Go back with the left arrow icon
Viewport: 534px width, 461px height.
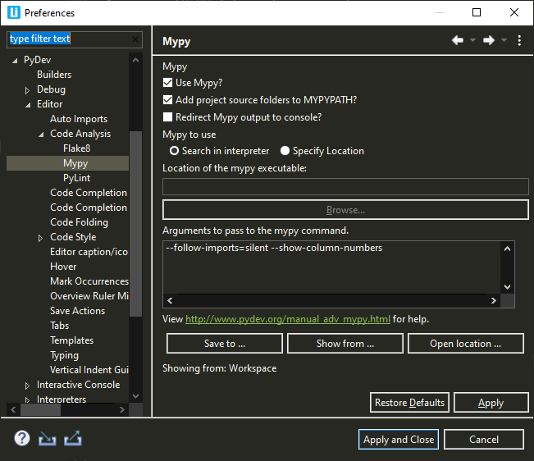[x=458, y=40]
